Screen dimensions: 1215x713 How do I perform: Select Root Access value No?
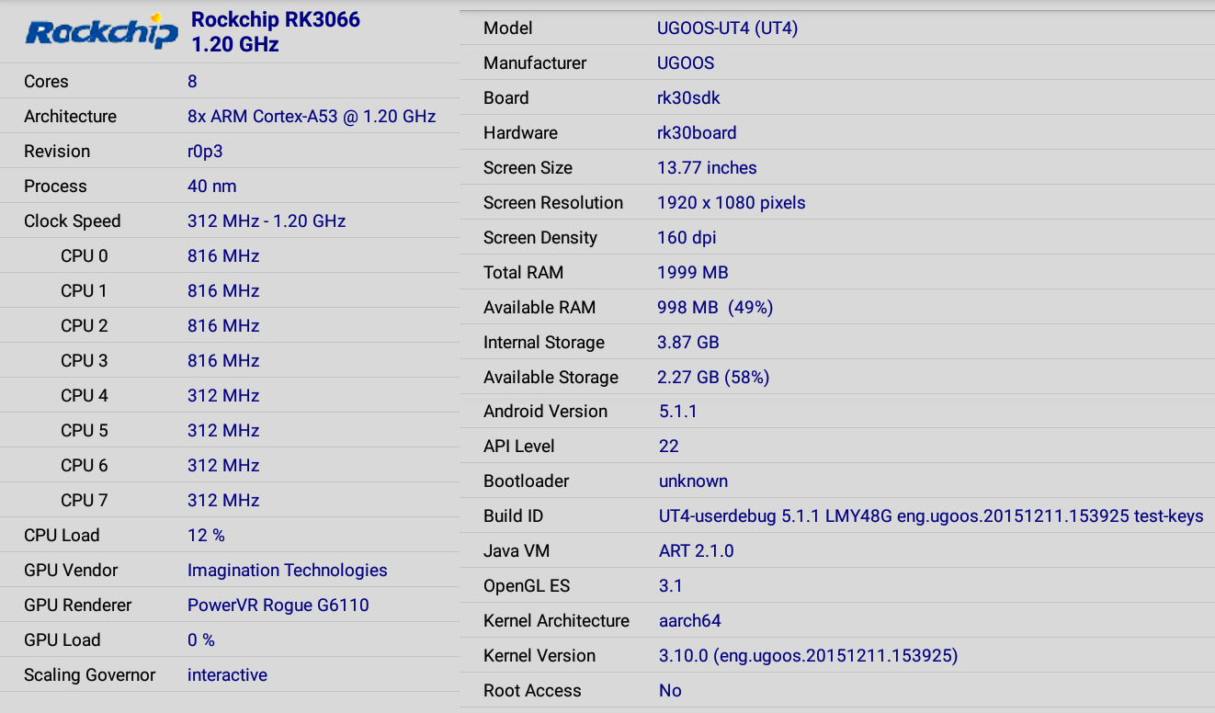tap(670, 690)
